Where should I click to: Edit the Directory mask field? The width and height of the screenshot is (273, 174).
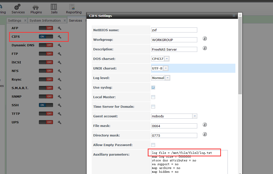click(x=174, y=135)
